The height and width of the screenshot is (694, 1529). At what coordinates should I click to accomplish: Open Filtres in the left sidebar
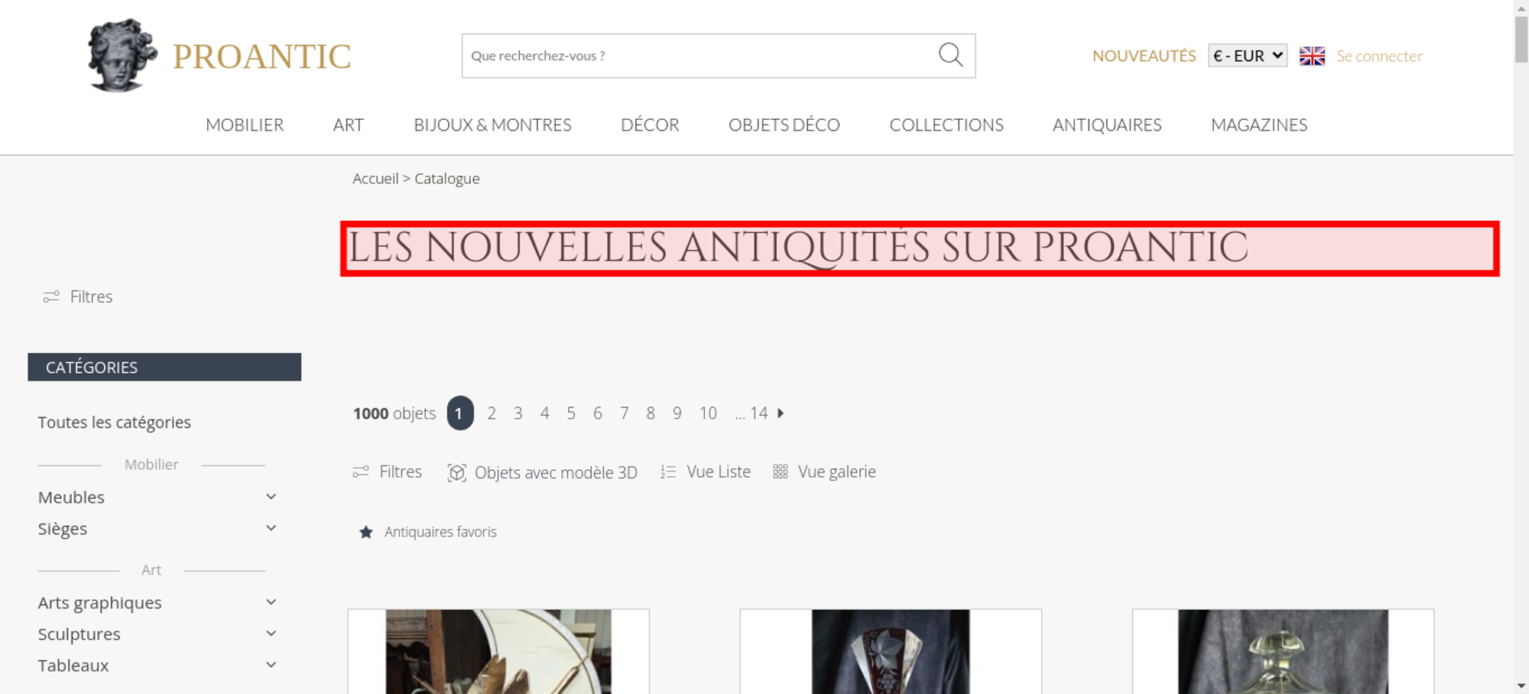pyautogui.click(x=78, y=297)
